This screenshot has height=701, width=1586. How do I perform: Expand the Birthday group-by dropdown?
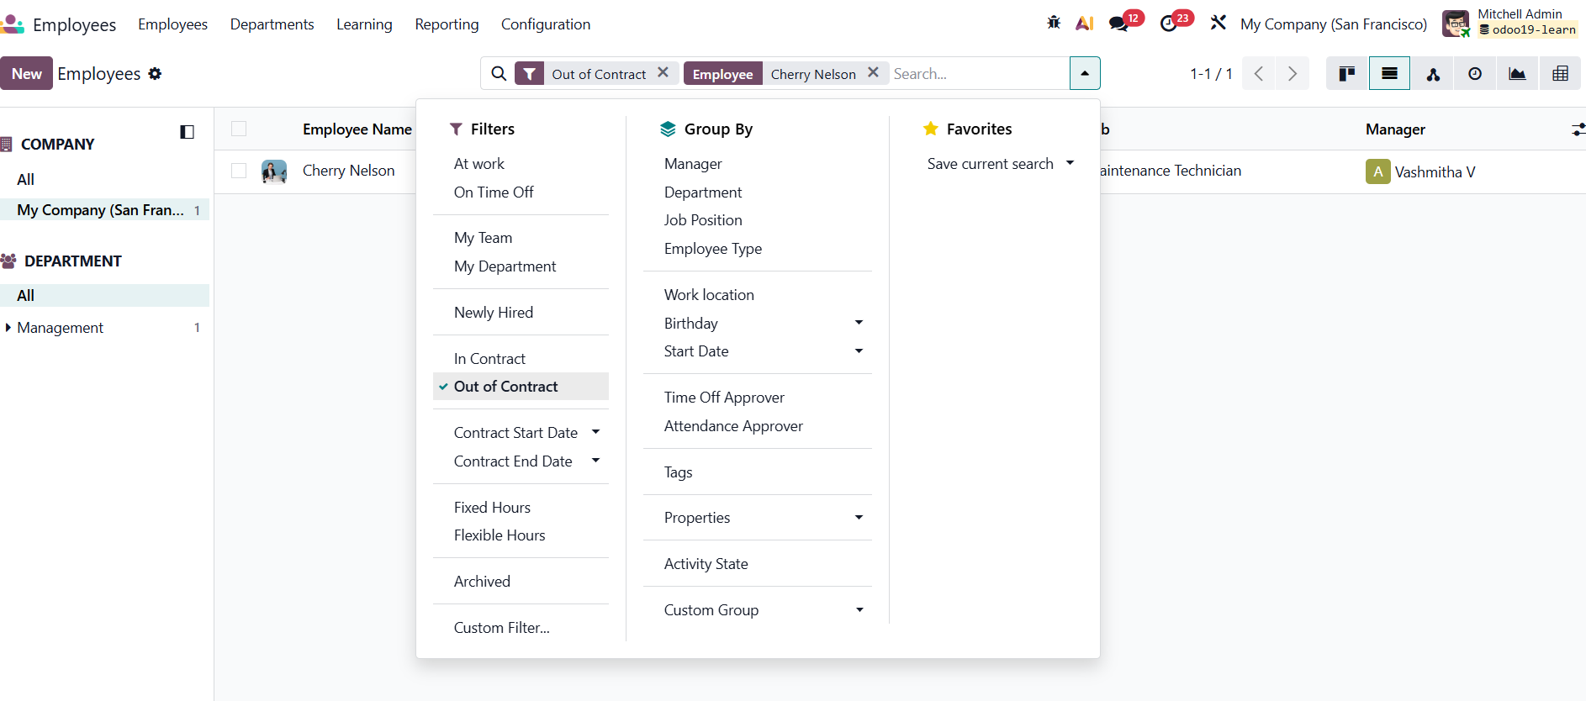click(859, 323)
